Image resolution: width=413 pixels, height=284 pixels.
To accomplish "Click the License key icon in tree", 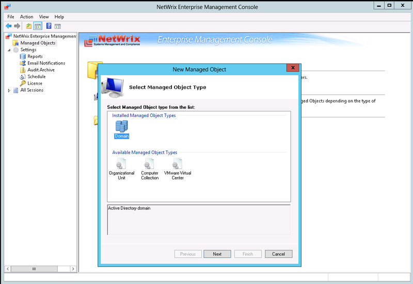I will (x=23, y=83).
